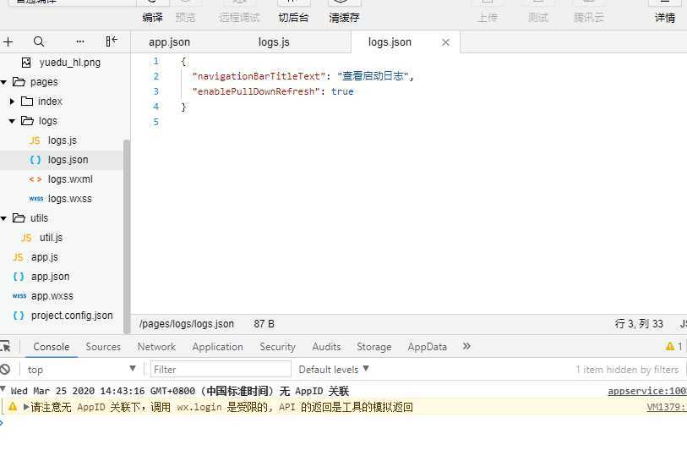Click the 远程调试 remote debug button
687x456 pixels.
click(x=239, y=18)
